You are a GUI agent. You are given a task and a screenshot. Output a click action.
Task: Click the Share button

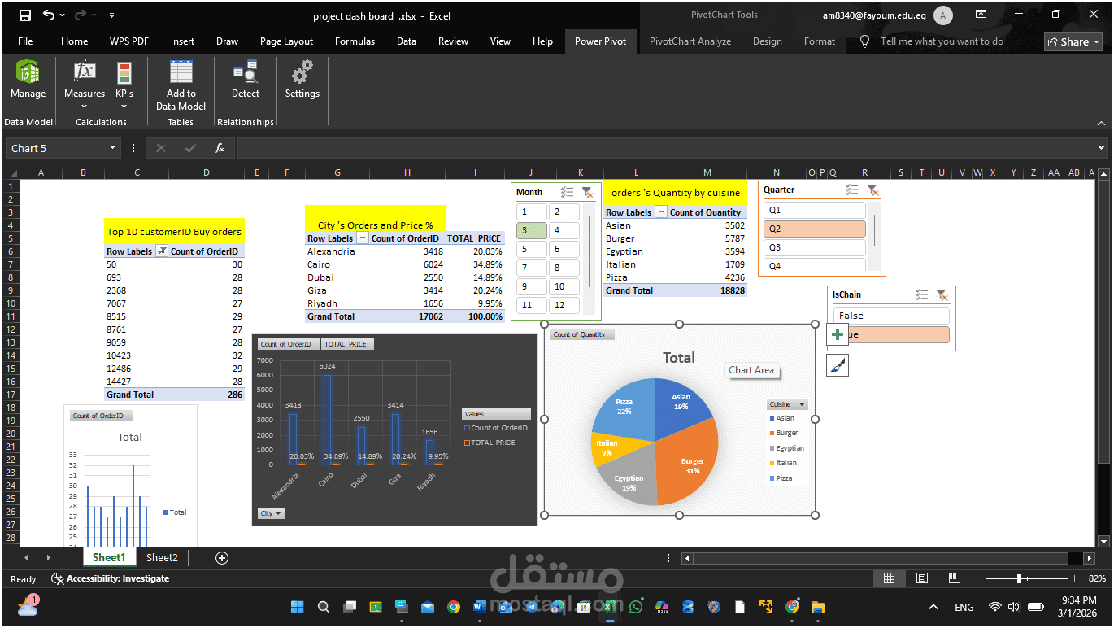point(1073,41)
